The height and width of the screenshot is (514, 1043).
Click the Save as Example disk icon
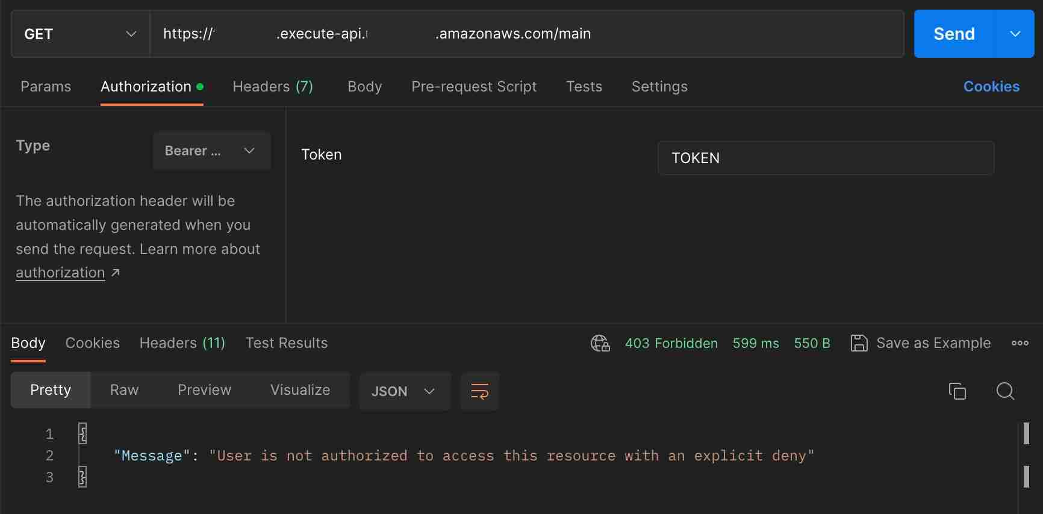click(859, 343)
